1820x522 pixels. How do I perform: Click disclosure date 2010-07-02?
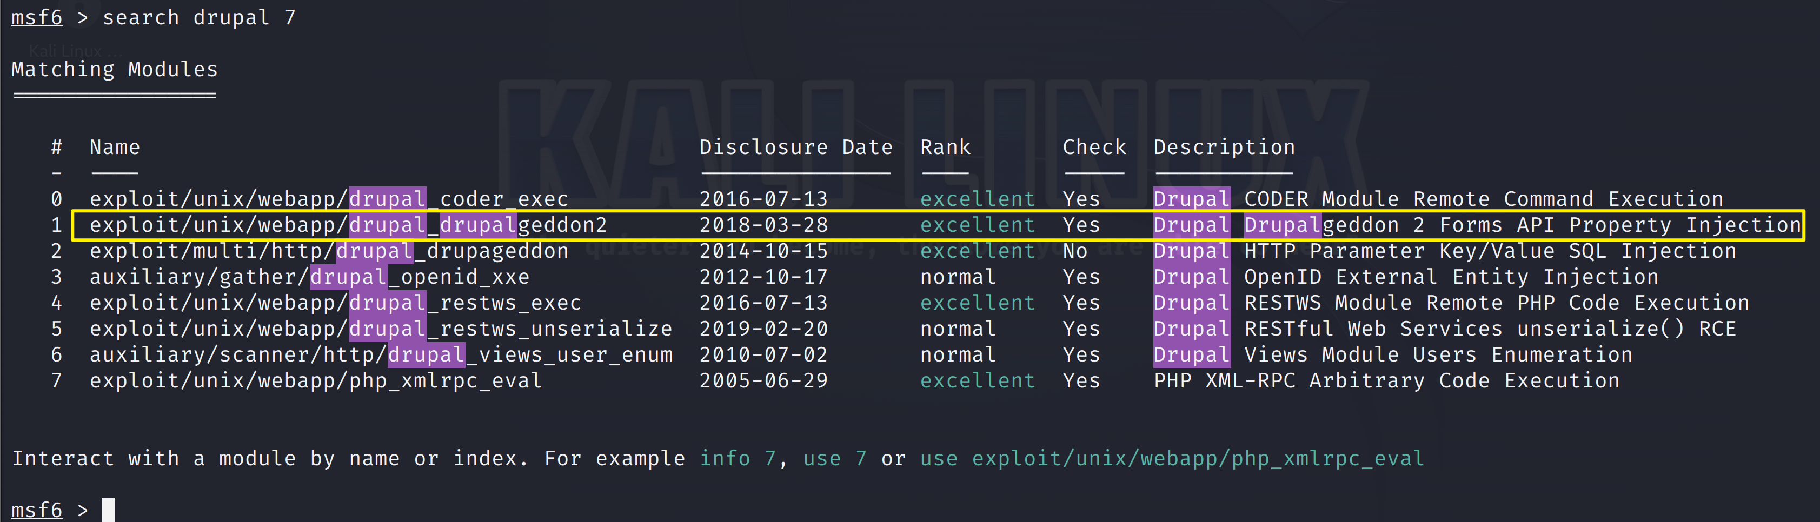763,354
